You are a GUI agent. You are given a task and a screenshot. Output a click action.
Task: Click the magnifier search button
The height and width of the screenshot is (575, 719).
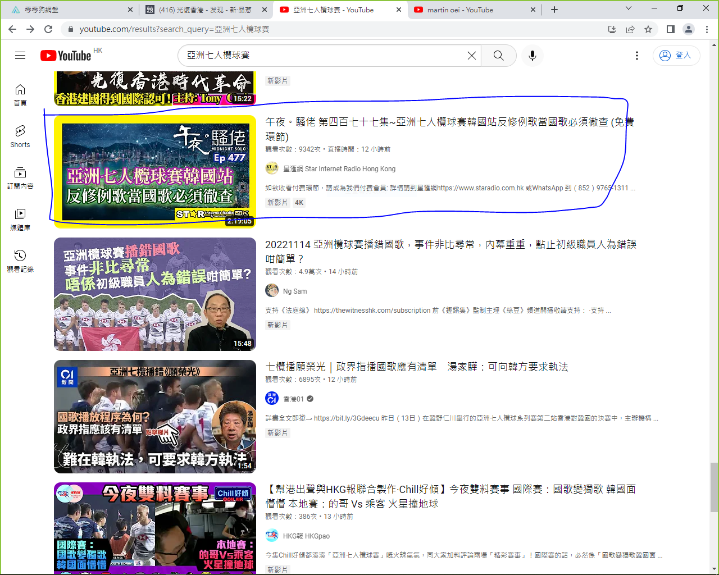point(499,56)
